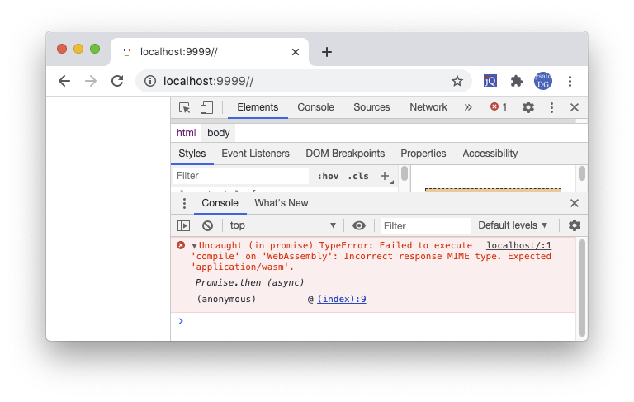Collapse the Uncaught TypeError message
The image size is (634, 402).
pos(194,246)
